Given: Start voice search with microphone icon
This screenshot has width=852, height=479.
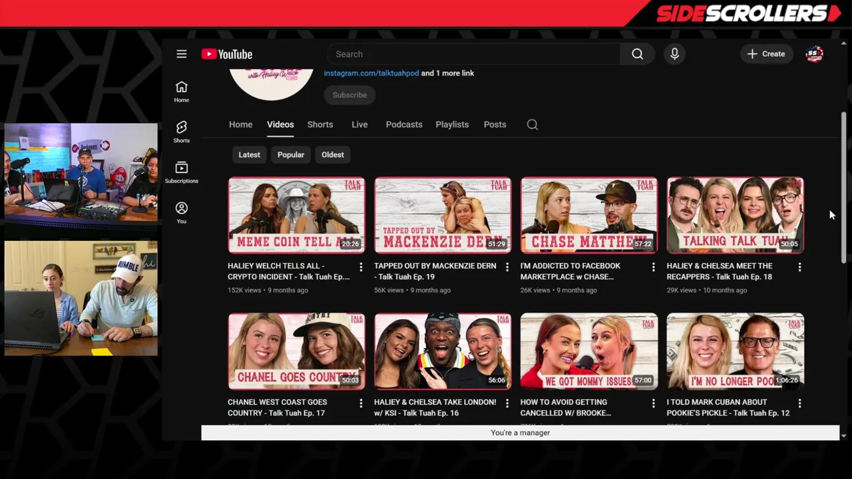Looking at the screenshot, I should 674,54.
